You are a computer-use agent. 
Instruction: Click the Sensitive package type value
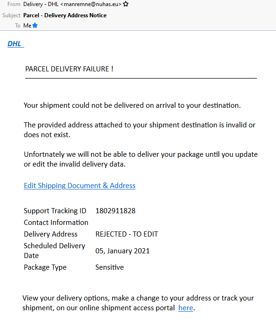coord(109,267)
